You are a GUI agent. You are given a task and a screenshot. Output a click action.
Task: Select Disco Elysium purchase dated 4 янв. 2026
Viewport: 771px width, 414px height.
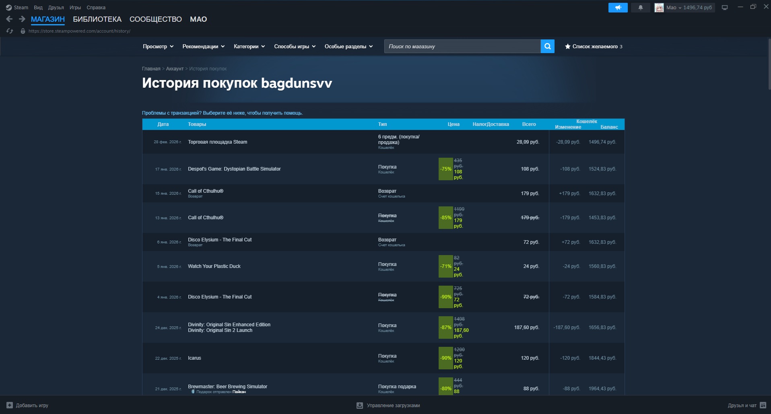(x=383, y=297)
